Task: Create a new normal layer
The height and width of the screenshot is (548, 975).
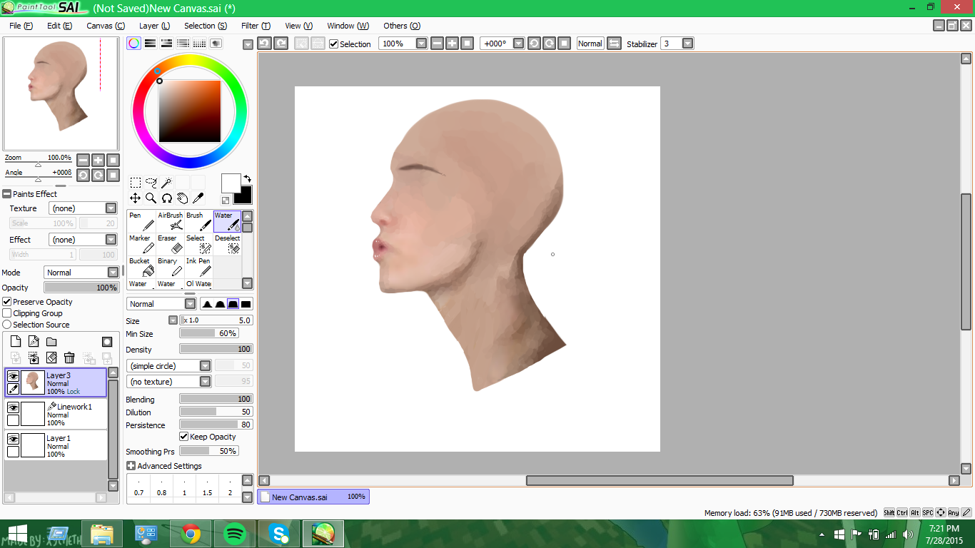Action: coord(16,342)
